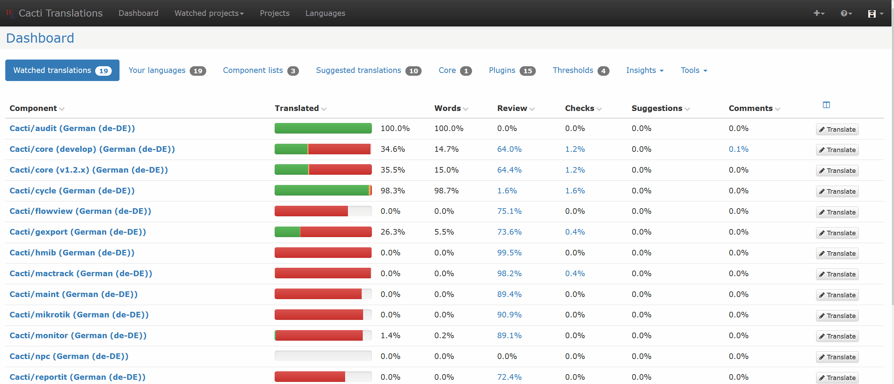894x384 pixels.
Task: Click 64.0% review link for core develop
Action: click(x=509, y=149)
